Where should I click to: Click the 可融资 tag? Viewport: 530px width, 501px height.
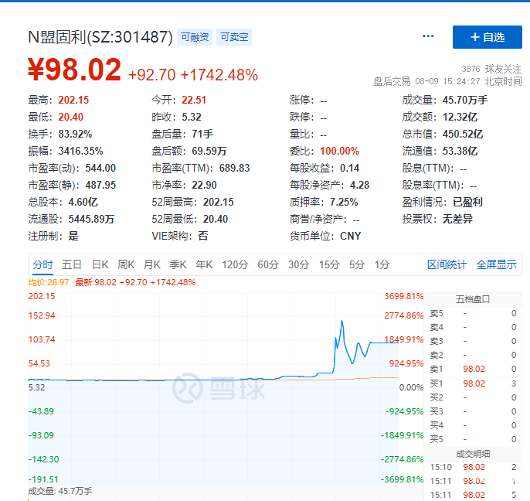click(x=194, y=37)
